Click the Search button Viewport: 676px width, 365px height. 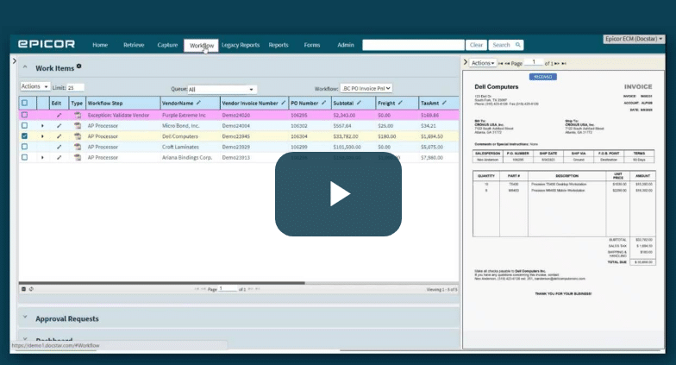point(505,45)
